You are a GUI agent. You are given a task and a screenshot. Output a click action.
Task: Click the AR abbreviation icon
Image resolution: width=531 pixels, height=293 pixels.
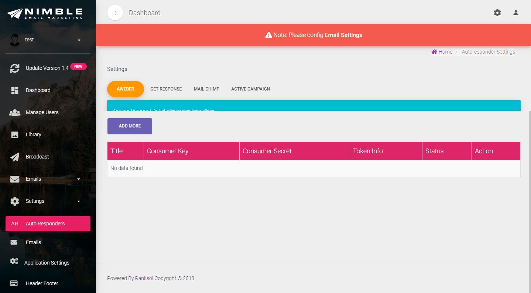point(15,224)
